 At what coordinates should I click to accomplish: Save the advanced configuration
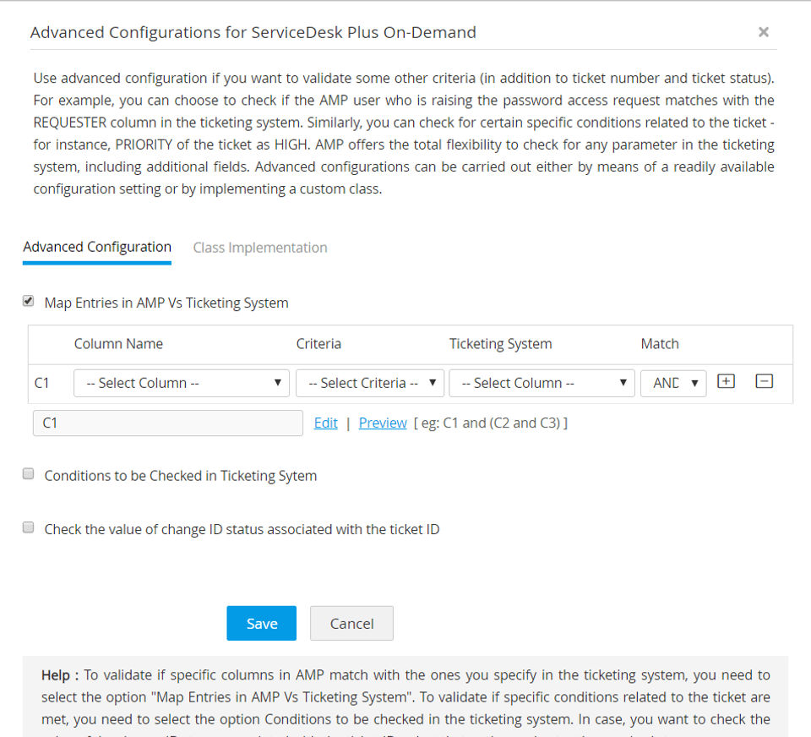tap(261, 623)
